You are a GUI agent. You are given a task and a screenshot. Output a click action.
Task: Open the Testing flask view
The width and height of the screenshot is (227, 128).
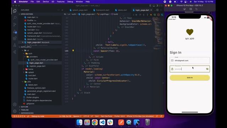click(x=15, y=45)
